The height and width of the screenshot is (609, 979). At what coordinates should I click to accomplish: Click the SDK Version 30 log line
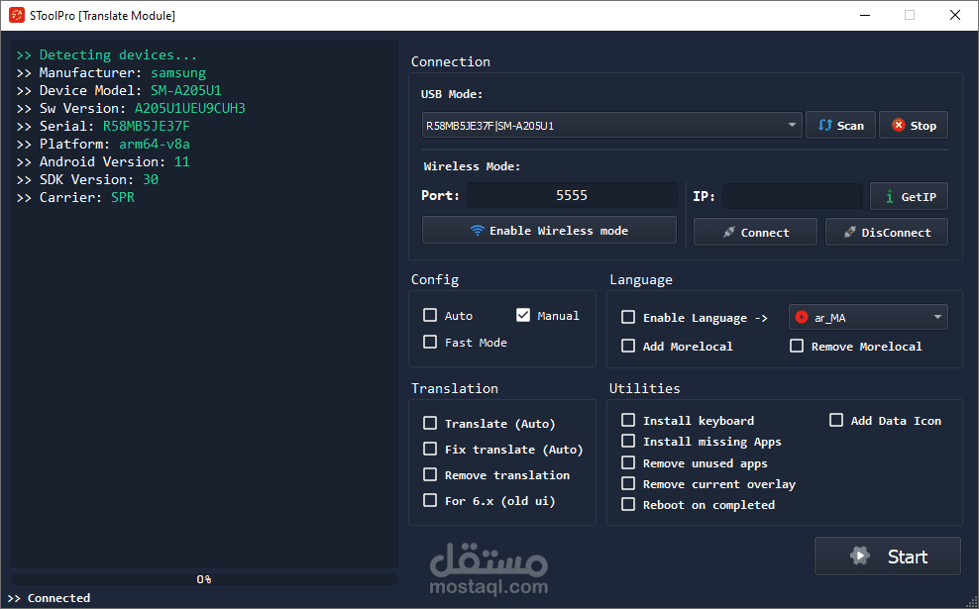point(87,179)
